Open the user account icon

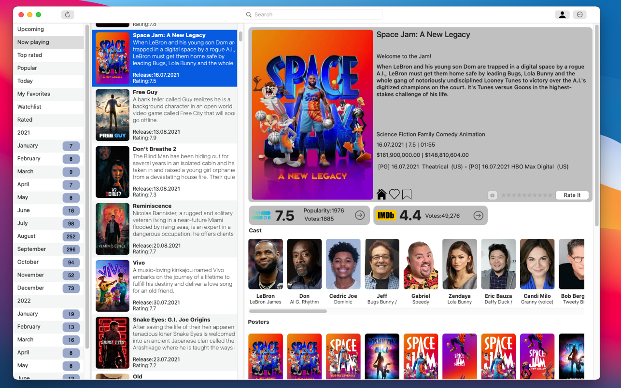point(562,14)
